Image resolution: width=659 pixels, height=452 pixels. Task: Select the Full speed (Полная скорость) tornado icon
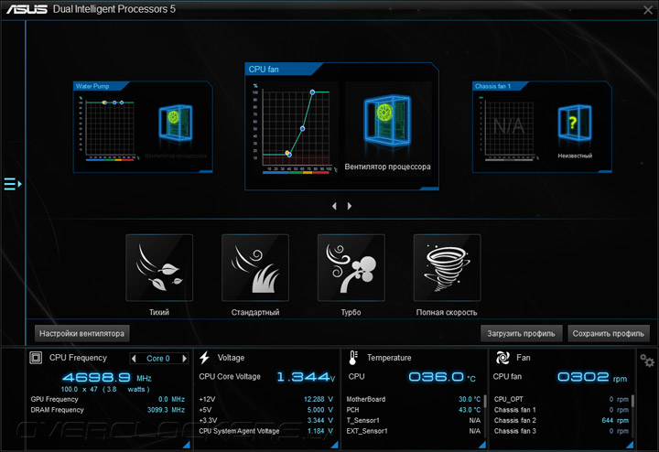[447, 268]
